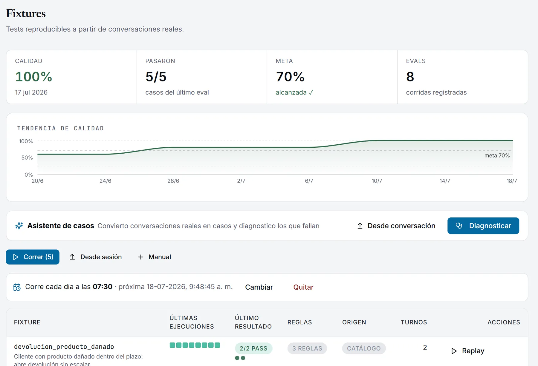Click the calendar clock schedule icon

point(17,287)
